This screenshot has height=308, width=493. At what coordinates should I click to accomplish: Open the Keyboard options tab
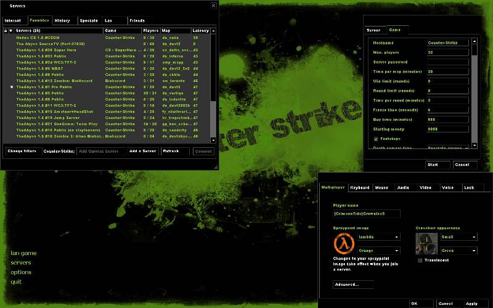tap(361, 188)
